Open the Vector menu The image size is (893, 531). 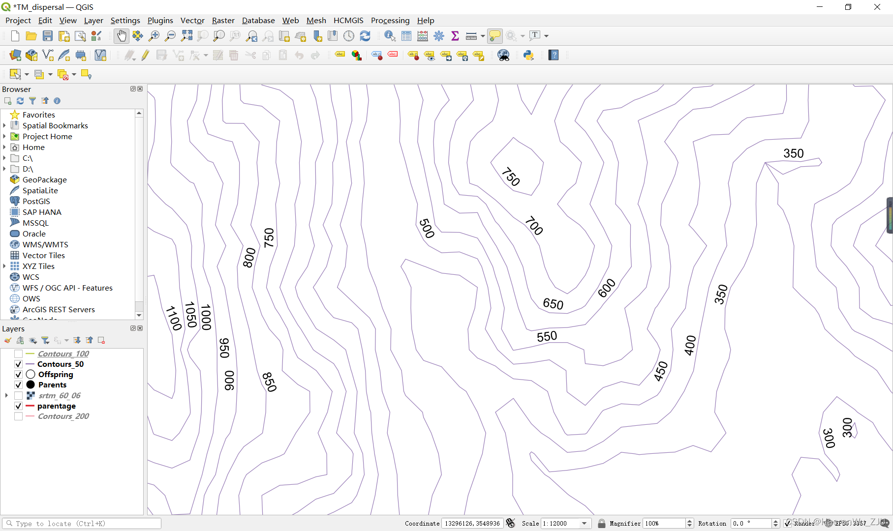point(192,20)
